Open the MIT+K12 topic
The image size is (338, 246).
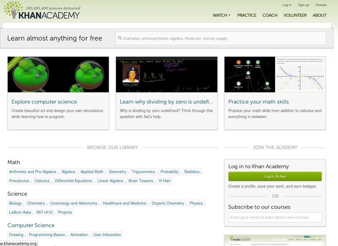45,212
